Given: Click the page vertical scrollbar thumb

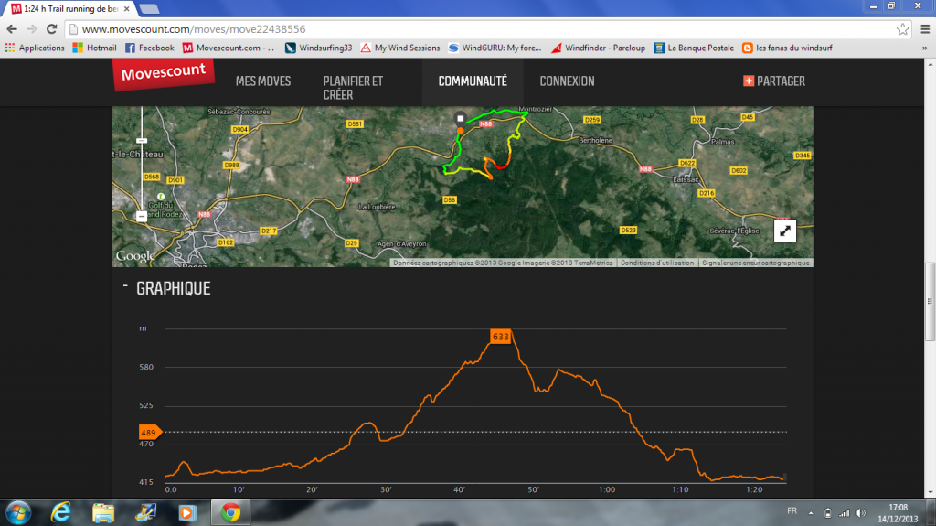Looking at the screenshot, I should [x=930, y=302].
